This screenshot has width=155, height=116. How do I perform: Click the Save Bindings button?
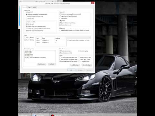[87, 65]
